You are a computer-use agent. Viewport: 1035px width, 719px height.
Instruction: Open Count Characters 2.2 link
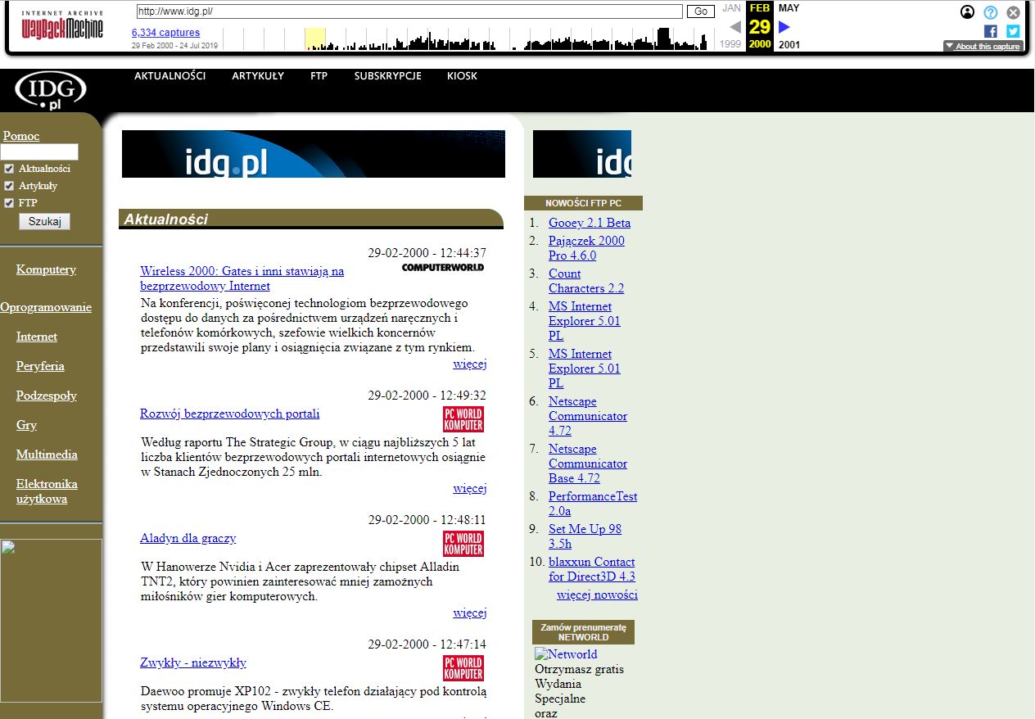(x=586, y=281)
